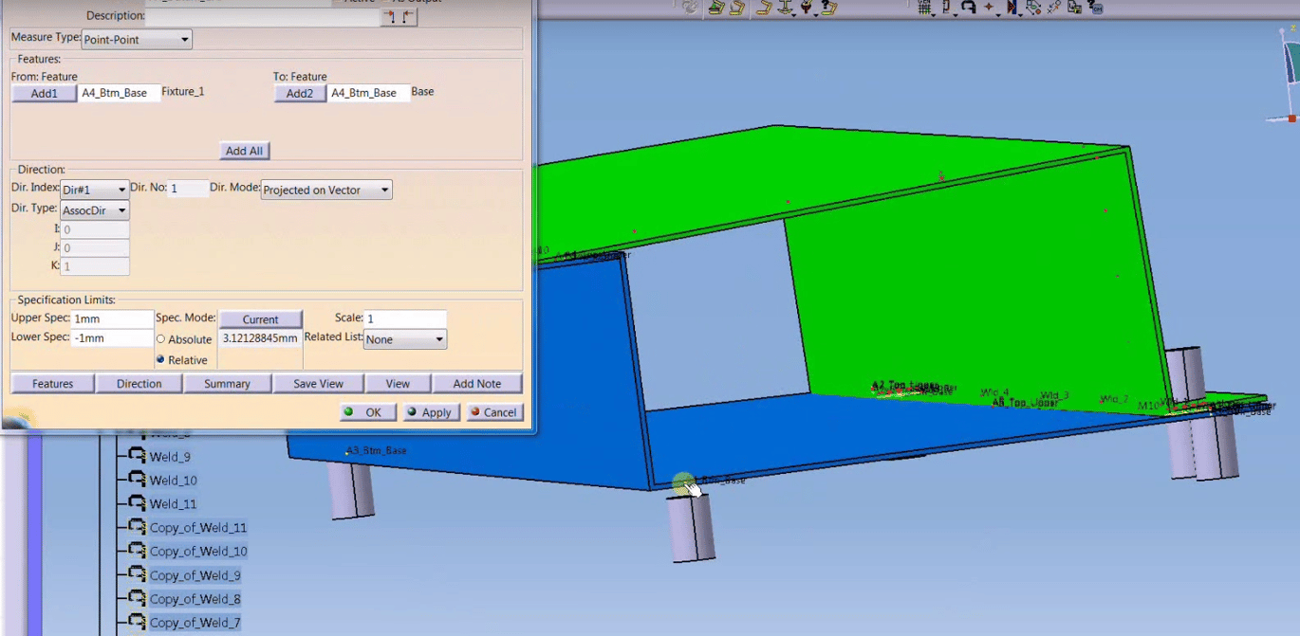Open the measurement grid tool on the toolbar
Image resolution: width=1300 pixels, height=636 pixels.
point(923,8)
